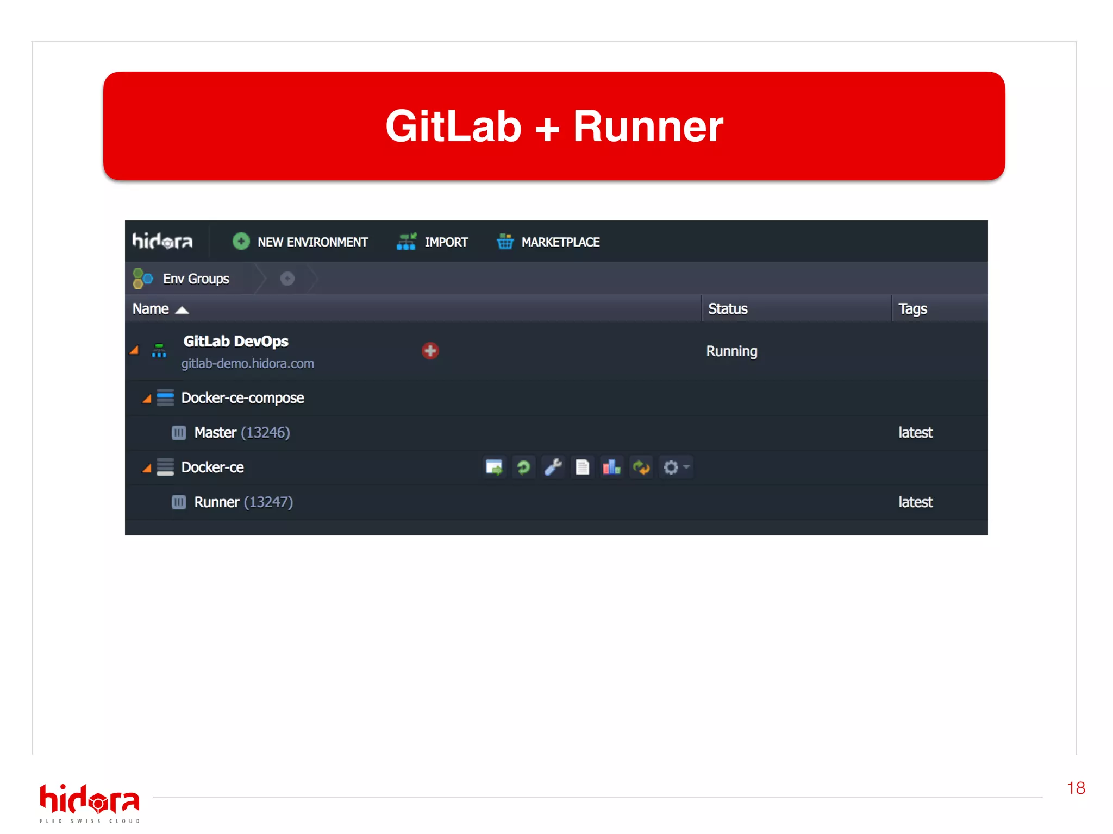Click the Master node container icon

point(179,432)
